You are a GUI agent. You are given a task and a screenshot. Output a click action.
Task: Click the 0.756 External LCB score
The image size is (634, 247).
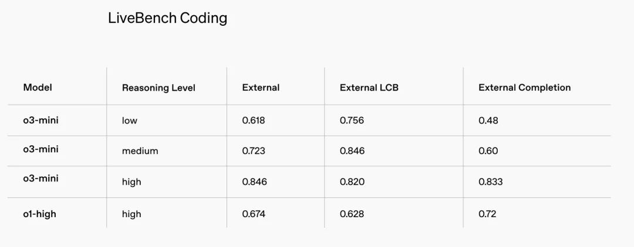tap(352, 121)
